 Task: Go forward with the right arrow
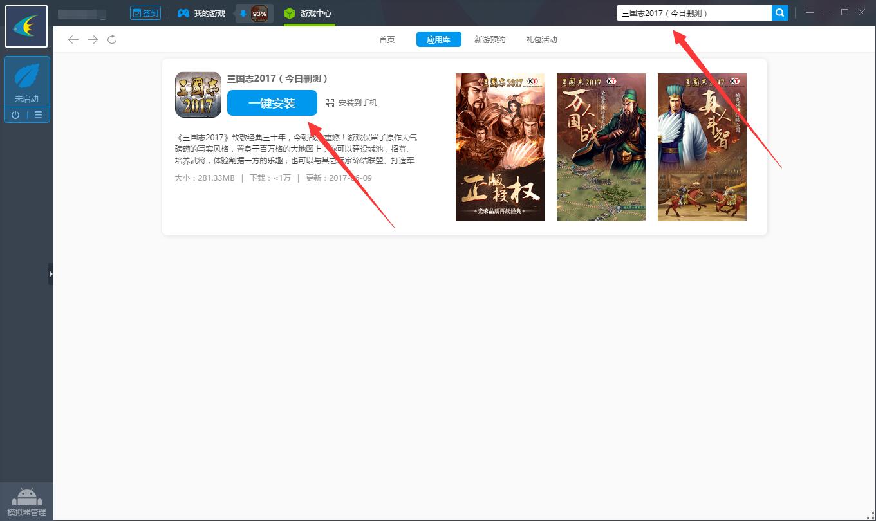pyautogui.click(x=93, y=40)
